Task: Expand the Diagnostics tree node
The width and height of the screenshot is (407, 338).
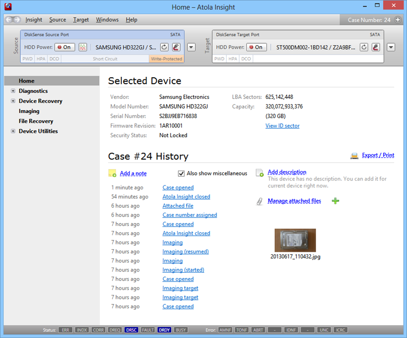Action: pos(13,91)
